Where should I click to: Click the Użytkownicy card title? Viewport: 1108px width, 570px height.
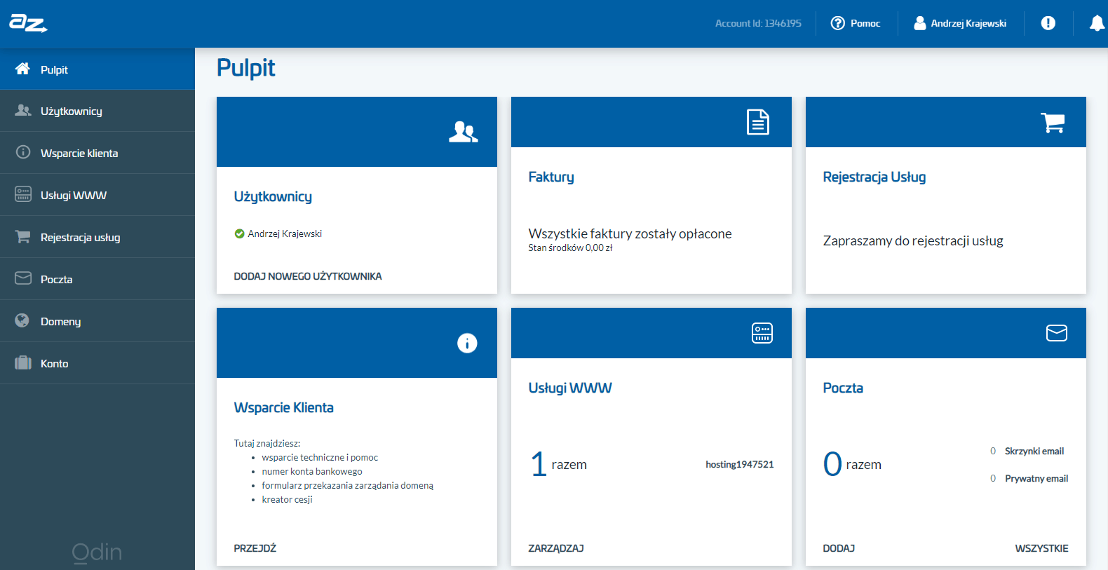point(273,197)
